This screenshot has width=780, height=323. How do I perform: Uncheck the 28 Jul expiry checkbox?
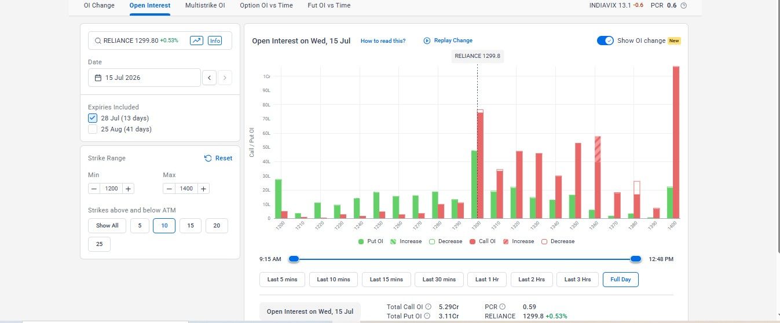93,118
